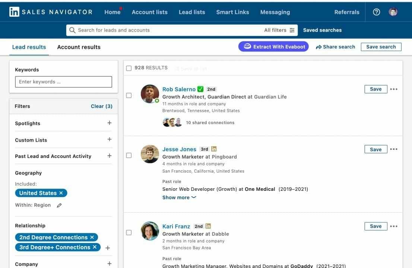Click the All filters slider icon

pyautogui.click(x=292, y=30)
